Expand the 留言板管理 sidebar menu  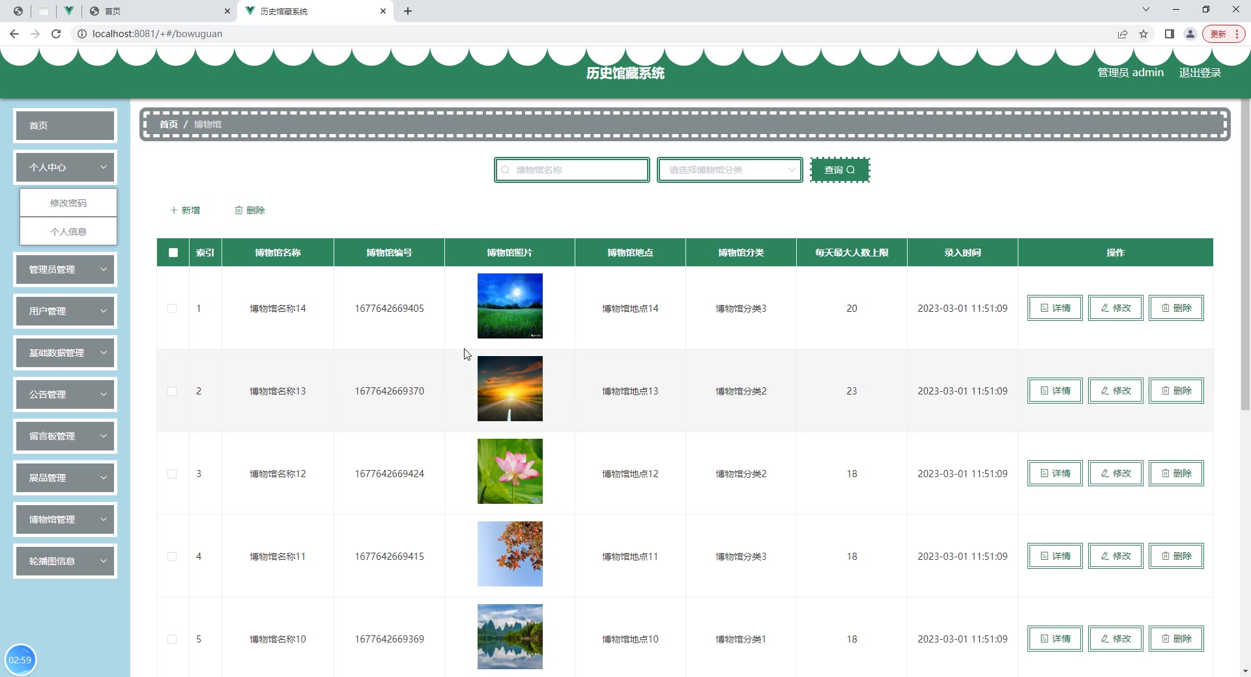[65, 436]
